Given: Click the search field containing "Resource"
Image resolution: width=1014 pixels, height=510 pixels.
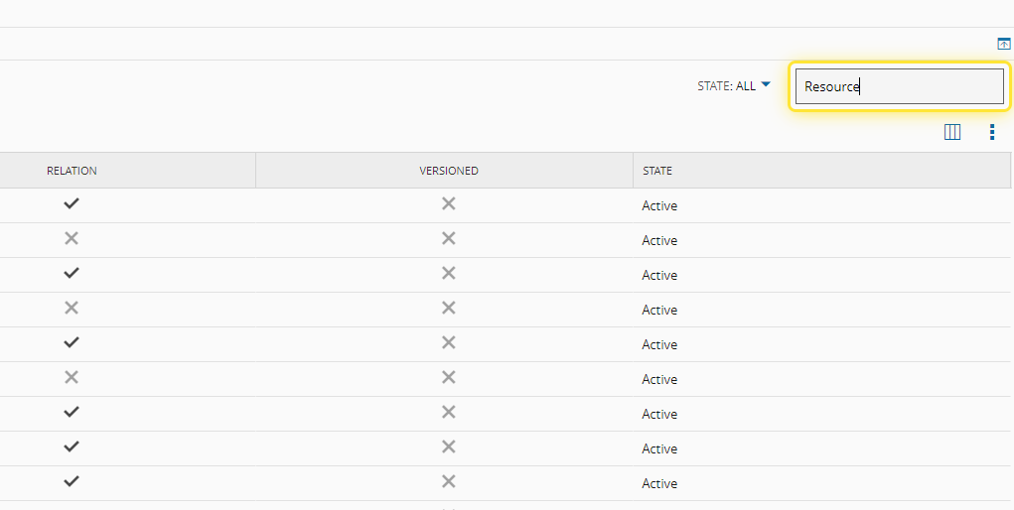Looking at the screenshot, I should click(x=899, y=86).
